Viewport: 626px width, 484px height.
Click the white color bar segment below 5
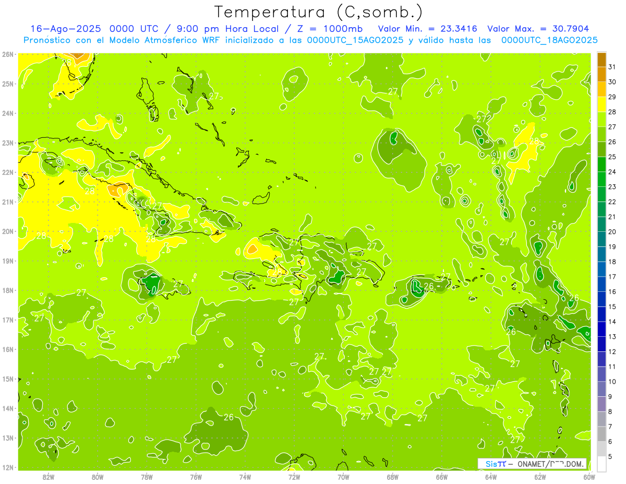point(601,464)
